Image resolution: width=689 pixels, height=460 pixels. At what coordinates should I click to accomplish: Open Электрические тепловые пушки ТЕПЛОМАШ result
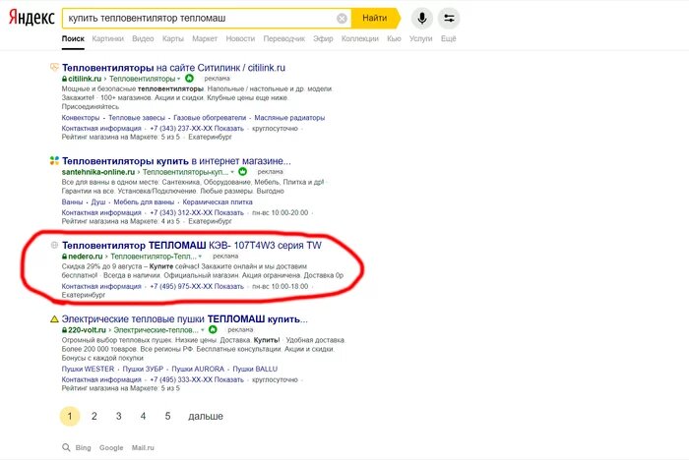185,319
